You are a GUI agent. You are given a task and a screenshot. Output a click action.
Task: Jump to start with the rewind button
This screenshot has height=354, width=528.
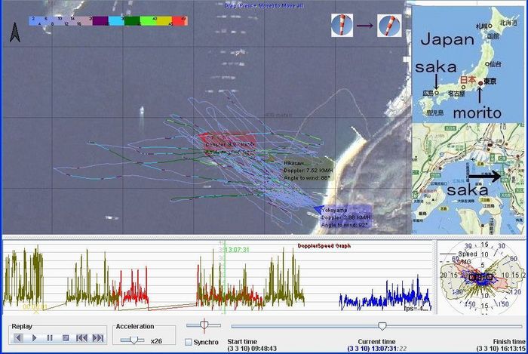point(81,337)
